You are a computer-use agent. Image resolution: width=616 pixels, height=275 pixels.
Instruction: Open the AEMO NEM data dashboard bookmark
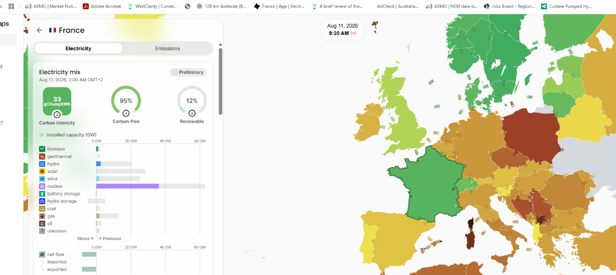[x=452, y=6]
